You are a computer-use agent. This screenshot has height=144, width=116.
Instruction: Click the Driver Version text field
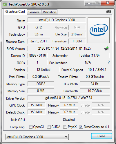click(x=69, y=98)
